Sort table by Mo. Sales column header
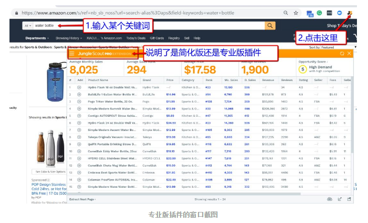368x223 pixels. tap(231, 80)
